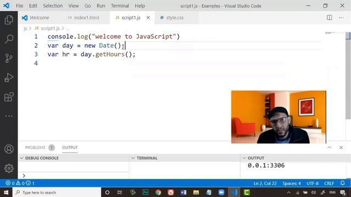Show hidden system tray icons
Screen dimensions: 351x197
[x=289, y=192]
